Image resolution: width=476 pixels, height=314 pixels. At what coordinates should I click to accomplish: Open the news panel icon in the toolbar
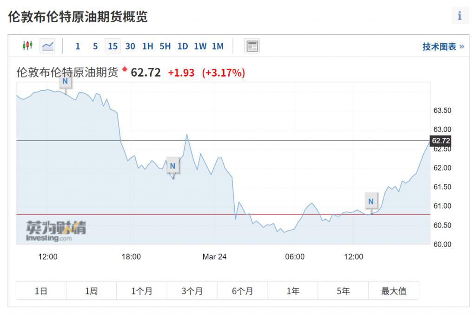(x=252, y=46)
